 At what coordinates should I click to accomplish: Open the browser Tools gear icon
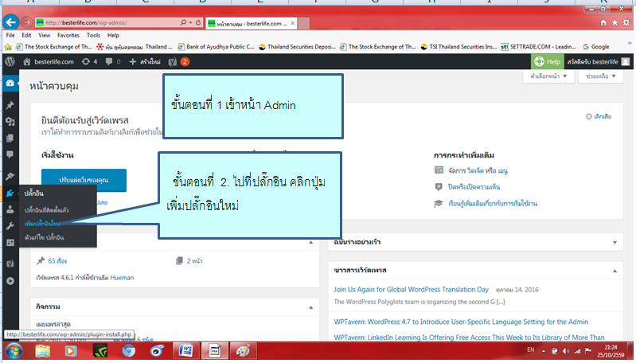click(x=626, y=23)
